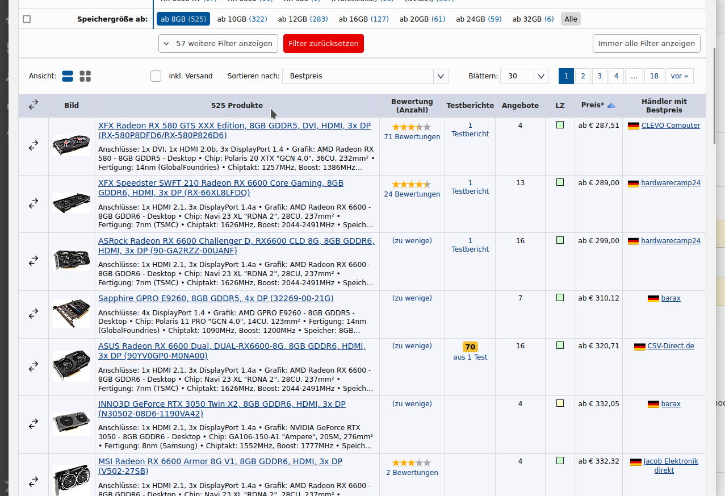
Task: Add XFX Speedster SWFT 210 to comparison
Action: coord(33,203)
